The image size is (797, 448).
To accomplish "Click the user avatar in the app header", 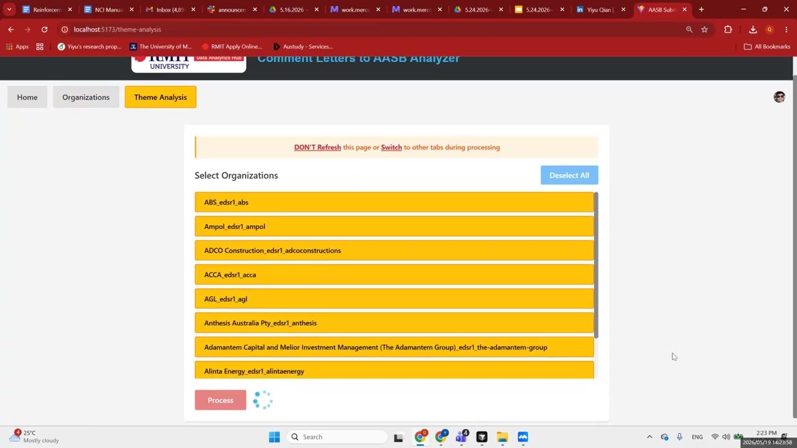I will click(x=779, y=97).
